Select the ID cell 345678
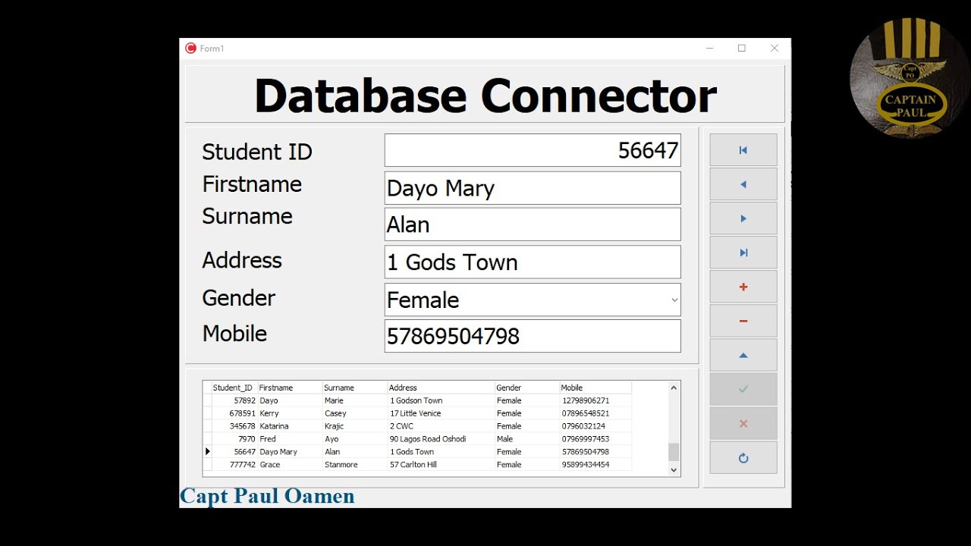 234,426
